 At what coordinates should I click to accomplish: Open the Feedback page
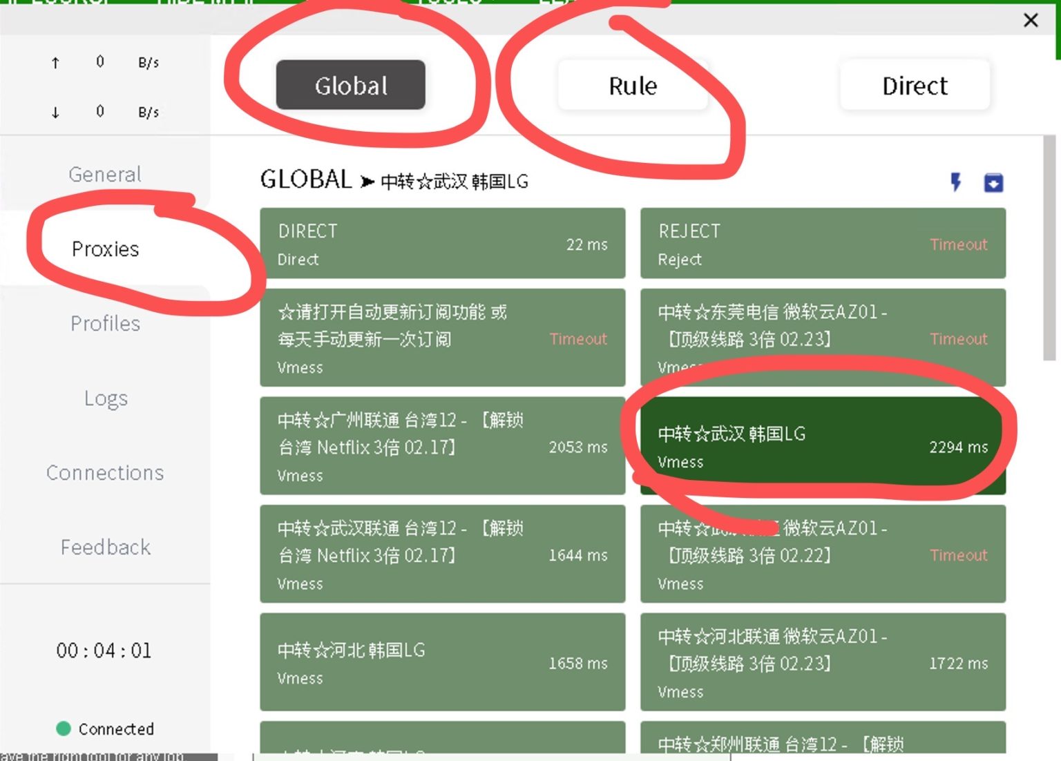click(x=105, y=547)
